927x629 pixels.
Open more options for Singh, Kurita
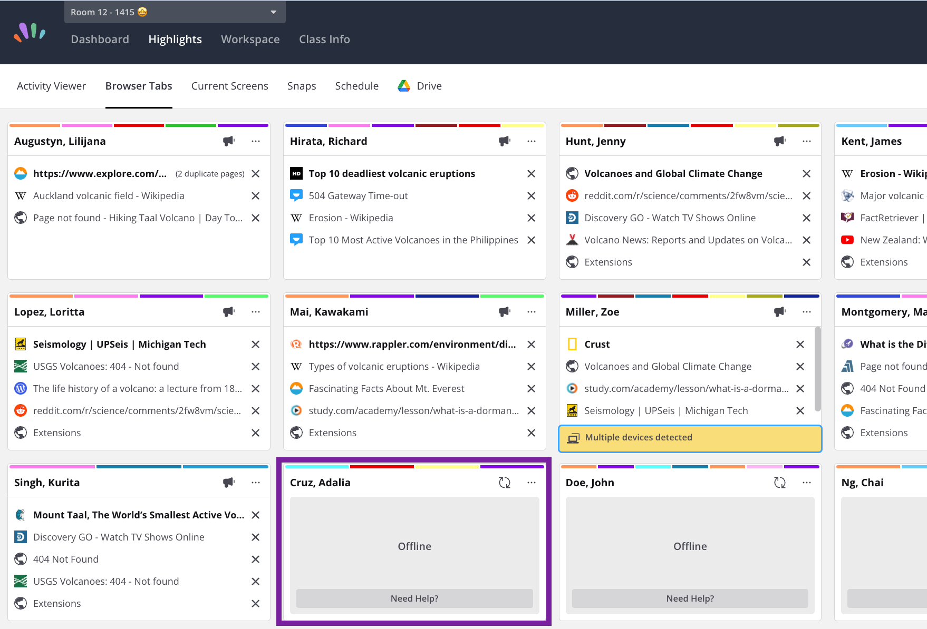256,483
